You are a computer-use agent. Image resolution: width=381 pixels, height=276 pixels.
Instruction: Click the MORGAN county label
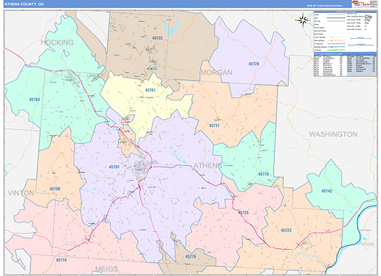(217, 72)
